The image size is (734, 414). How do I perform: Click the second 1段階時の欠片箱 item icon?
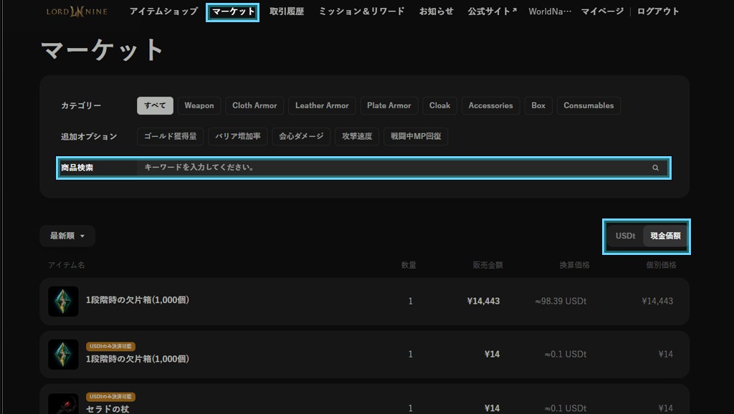coord(63,355)
